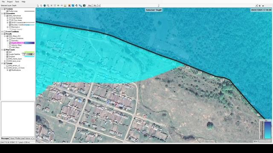The image size is (273, 153).
Task: Click the Google Satellite grayscale ramp swatch
Action: click(x=29, y=54)
